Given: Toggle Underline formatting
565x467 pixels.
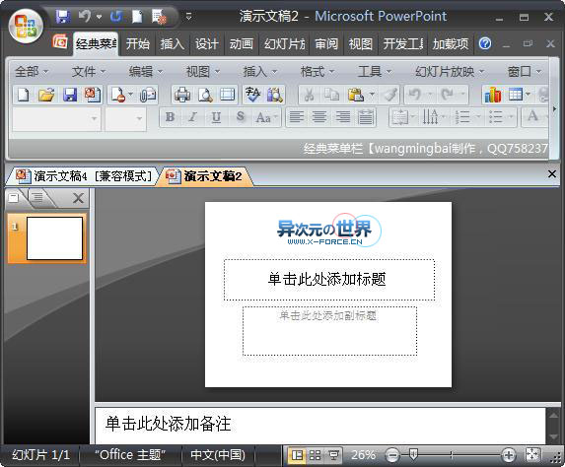Looking at the screenshot, I should [x=216, y=117].
